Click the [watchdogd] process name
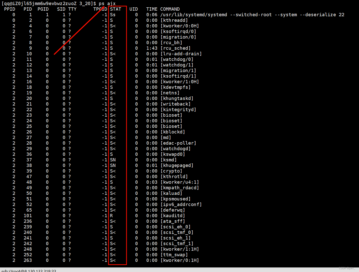 pyautogui.click(x=175, y=149)
